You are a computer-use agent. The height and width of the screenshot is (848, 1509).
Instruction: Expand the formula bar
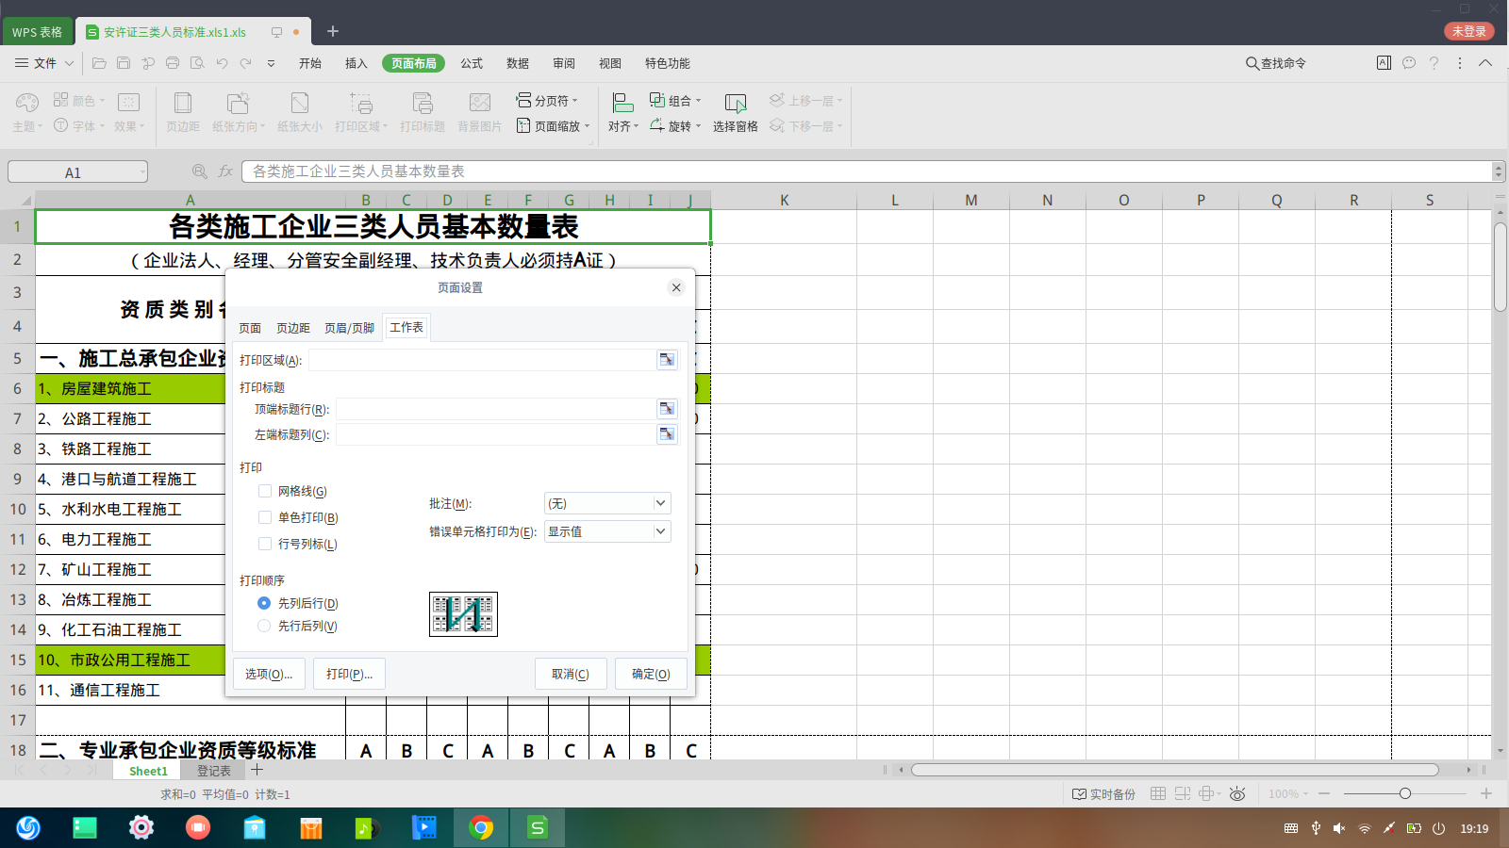[1499, 171]
